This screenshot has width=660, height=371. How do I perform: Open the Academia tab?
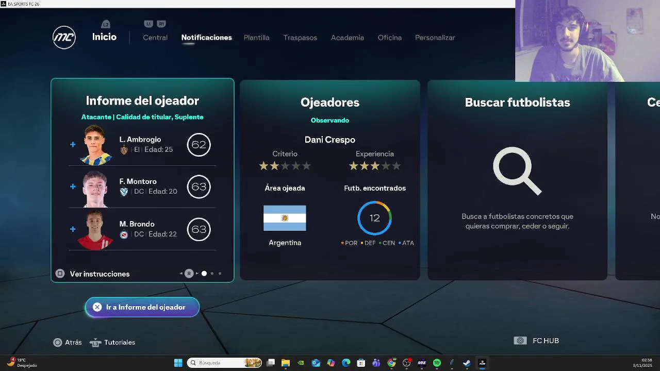[x=348, y=38]
